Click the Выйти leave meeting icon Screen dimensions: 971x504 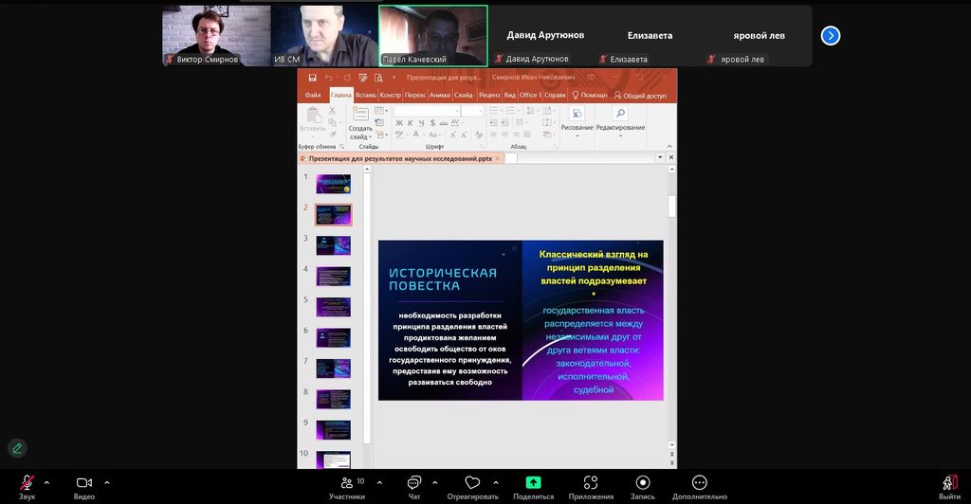point(949,483)
